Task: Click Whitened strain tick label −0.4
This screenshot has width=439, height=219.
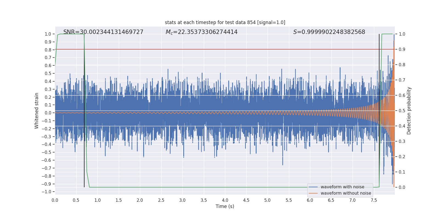Action: [x=46, y=145]
